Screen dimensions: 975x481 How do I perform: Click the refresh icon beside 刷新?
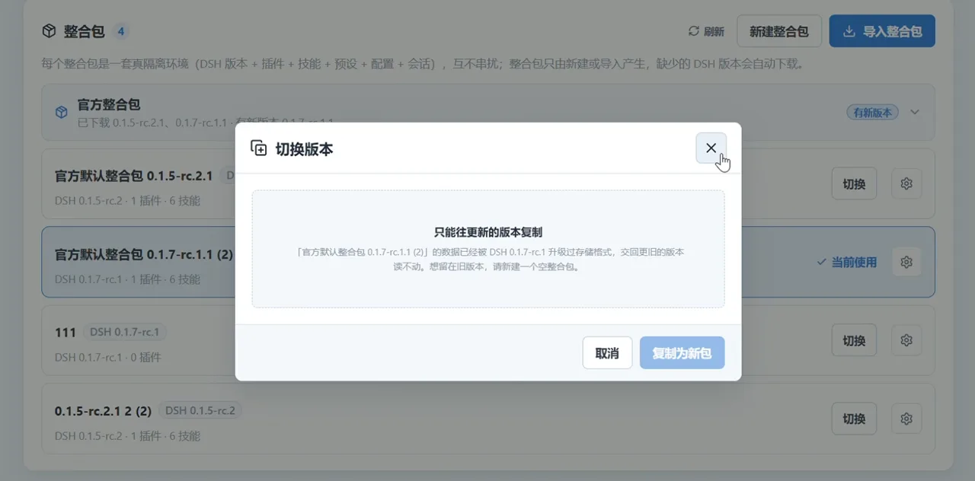pos(693,31)
